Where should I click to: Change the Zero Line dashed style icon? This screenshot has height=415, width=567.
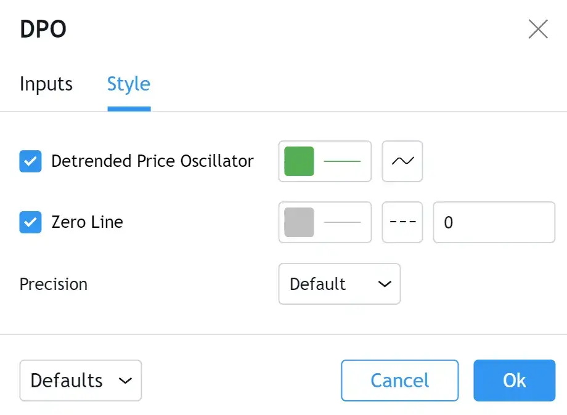402,222
